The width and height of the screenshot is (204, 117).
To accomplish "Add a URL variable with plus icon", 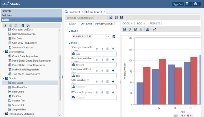I will tap(113, 82).
